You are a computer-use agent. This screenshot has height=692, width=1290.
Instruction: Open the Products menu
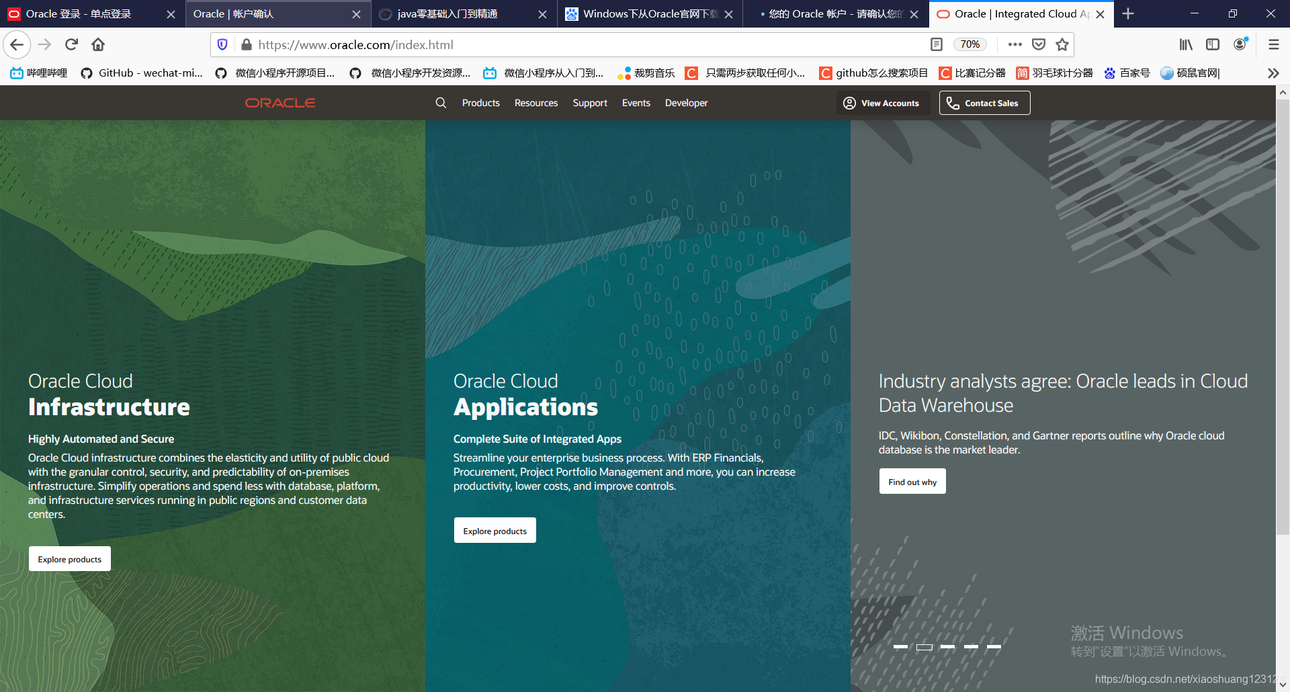[481, 103]
